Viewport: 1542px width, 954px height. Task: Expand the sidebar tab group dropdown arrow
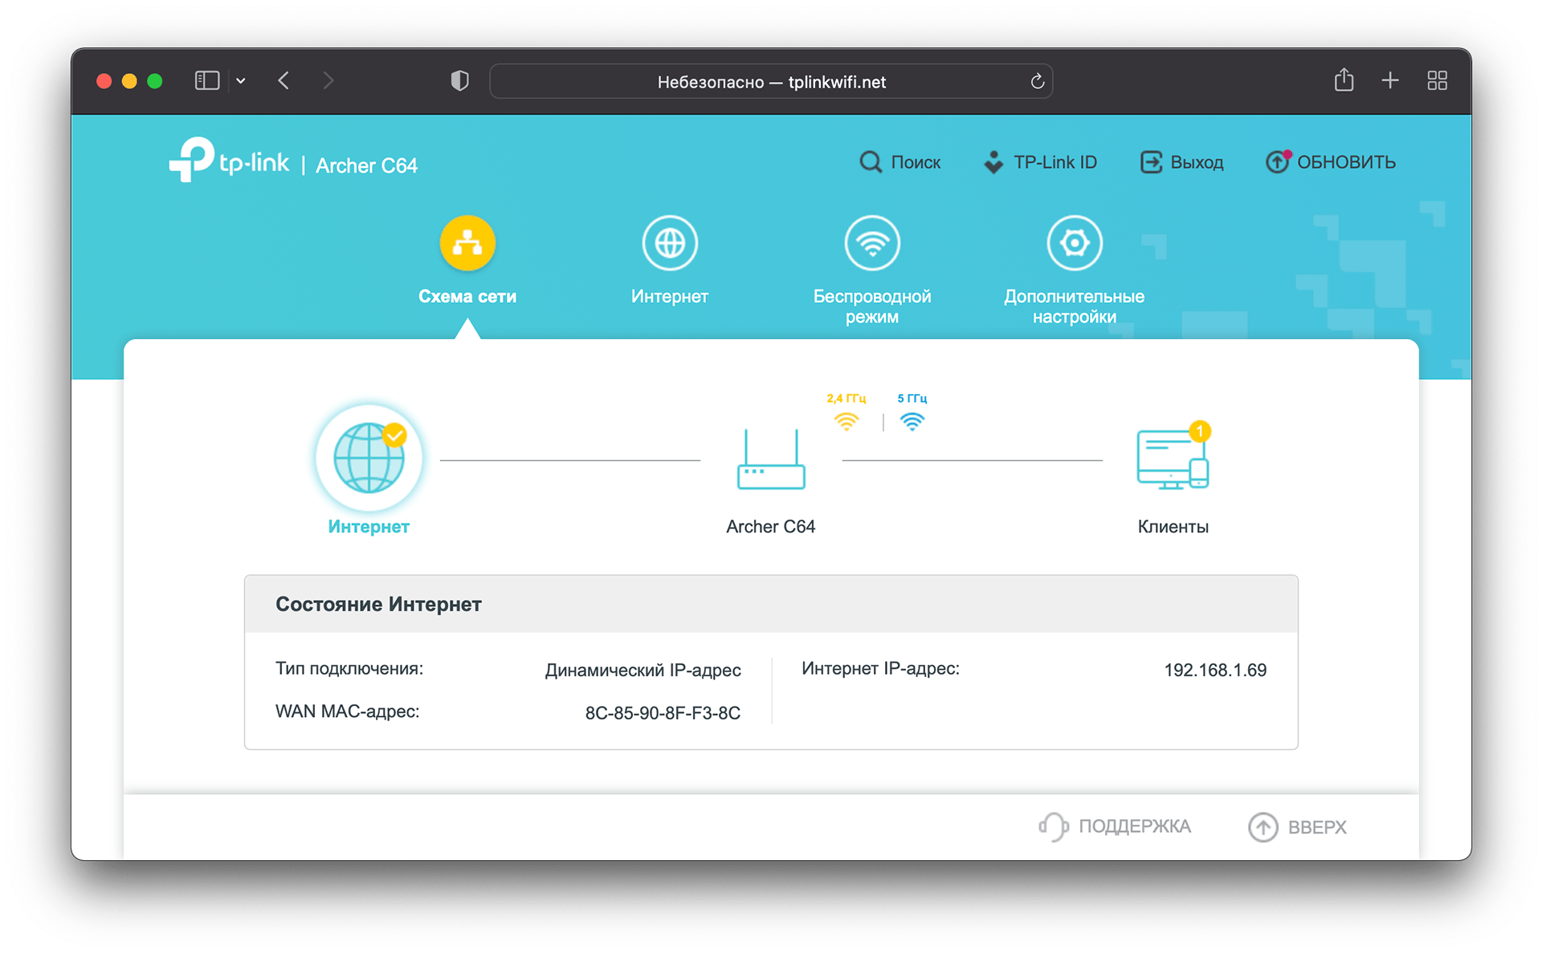(241, 81)
